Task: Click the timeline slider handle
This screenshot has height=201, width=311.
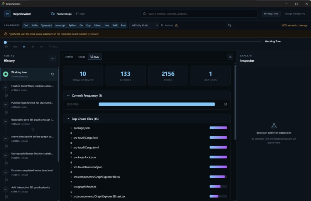Action: pyautogui.click(x=5, y=42)
